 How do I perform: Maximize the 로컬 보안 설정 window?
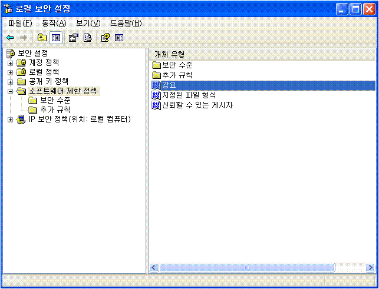click(x=355, y=9)
